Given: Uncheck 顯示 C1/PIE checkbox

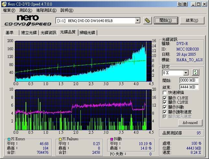Looking at the screenshot, I should (165, 98).
